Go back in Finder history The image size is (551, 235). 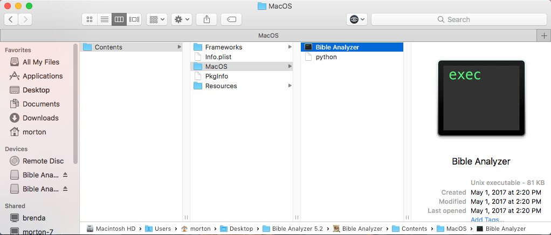click(x=11, y=19)
